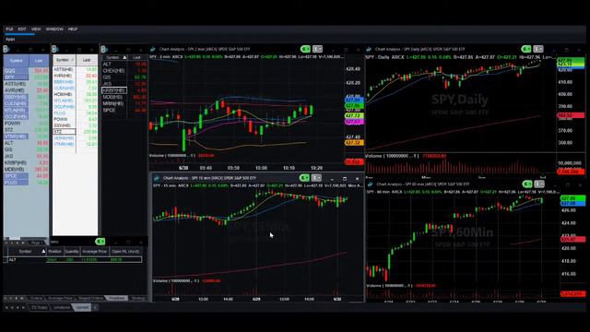This screenshot has height=332, width=590.
Task: Click the blue-shaded watchlist window icon
Action: tap(6, 49)
